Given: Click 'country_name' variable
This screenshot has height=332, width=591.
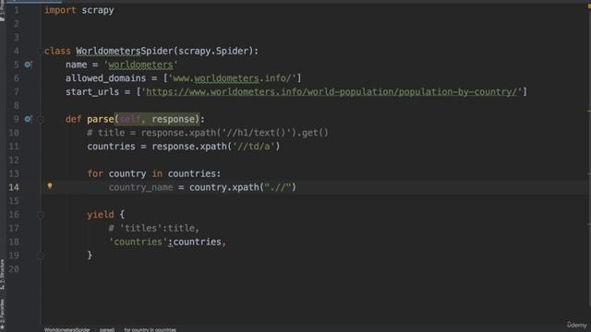Looking at the screenshot, I should tap(141, 187).
